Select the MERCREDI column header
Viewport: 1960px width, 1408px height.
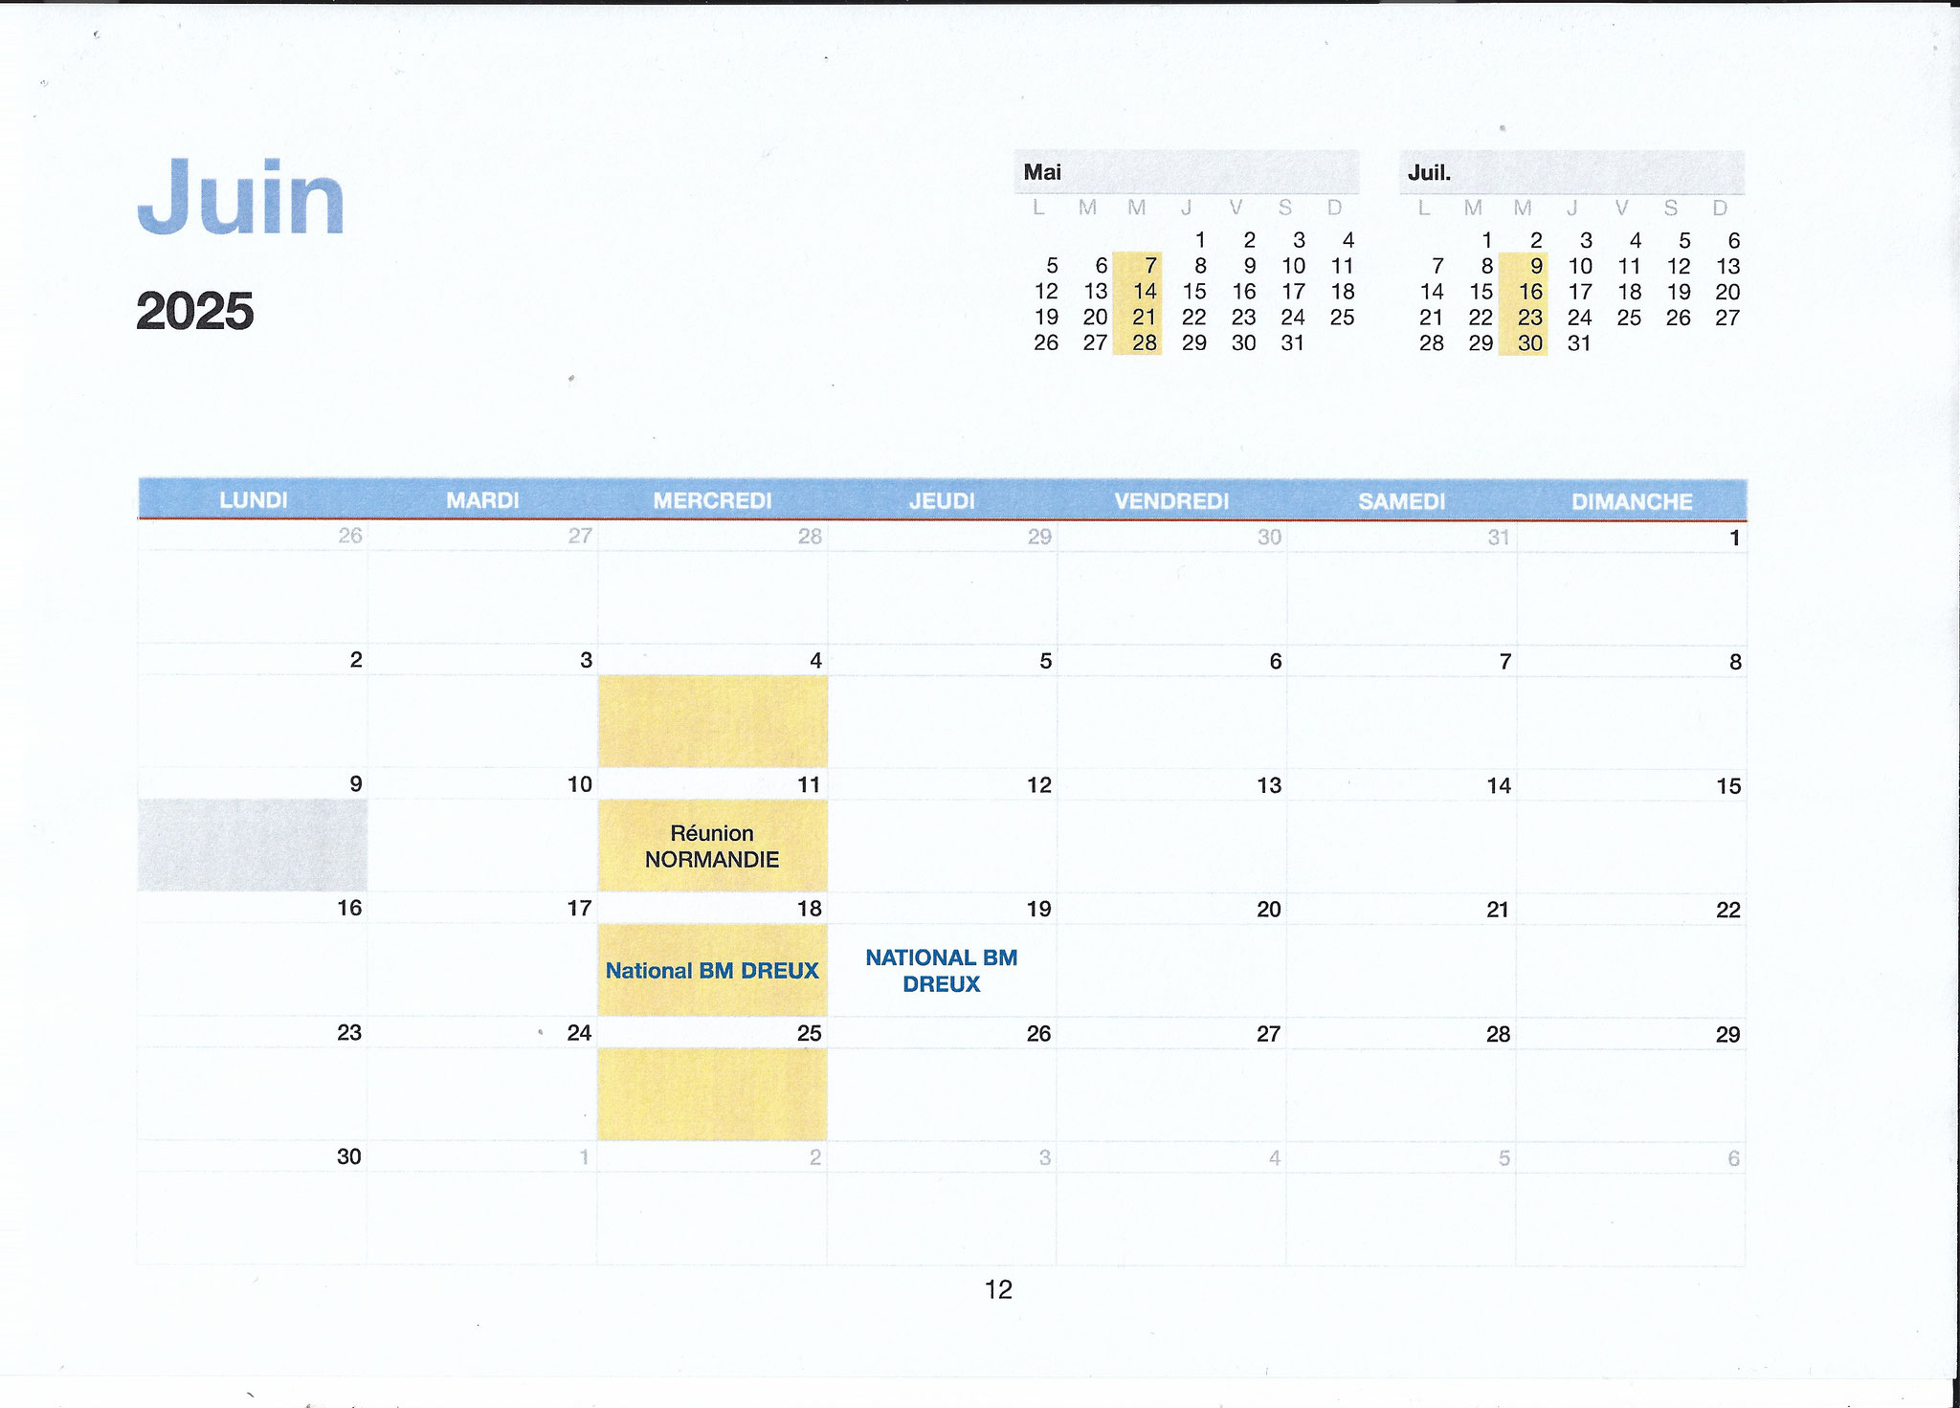coord(713,500)
